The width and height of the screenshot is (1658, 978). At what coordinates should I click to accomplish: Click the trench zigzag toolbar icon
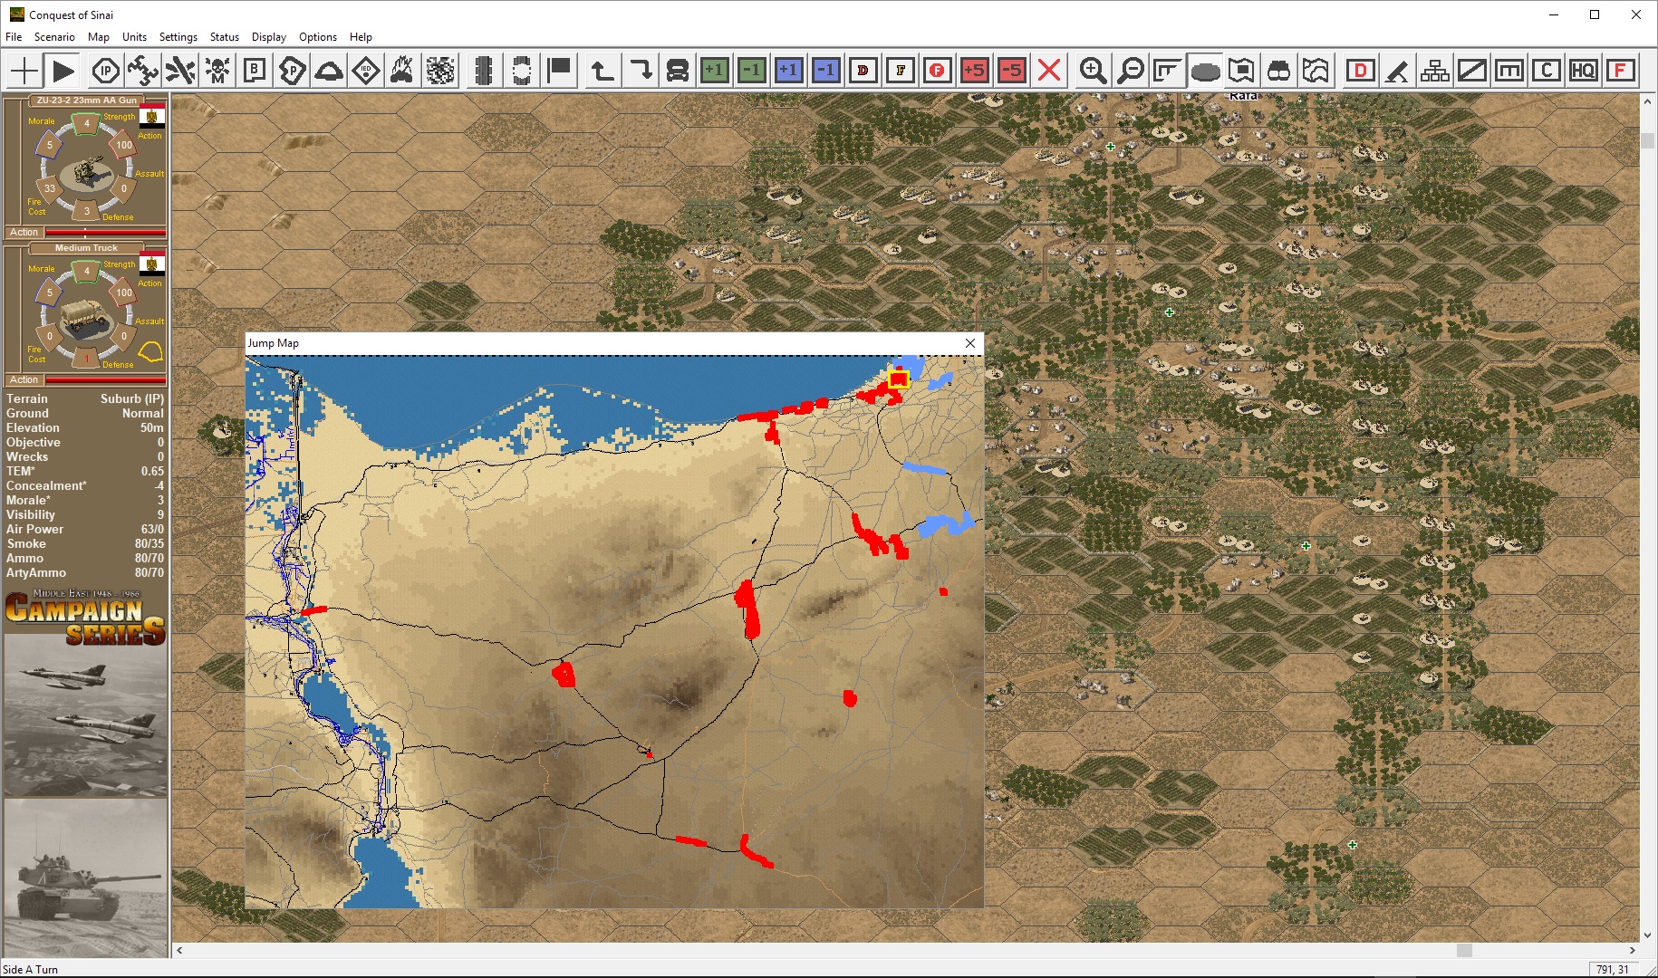(x=143, y=70)
